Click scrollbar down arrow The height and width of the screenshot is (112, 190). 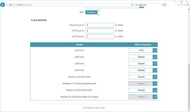tap(189, 109)
